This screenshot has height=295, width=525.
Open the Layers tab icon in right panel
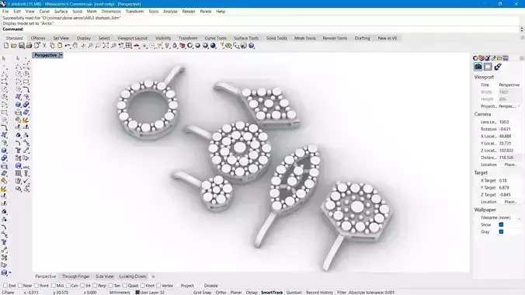click(482, 58)
